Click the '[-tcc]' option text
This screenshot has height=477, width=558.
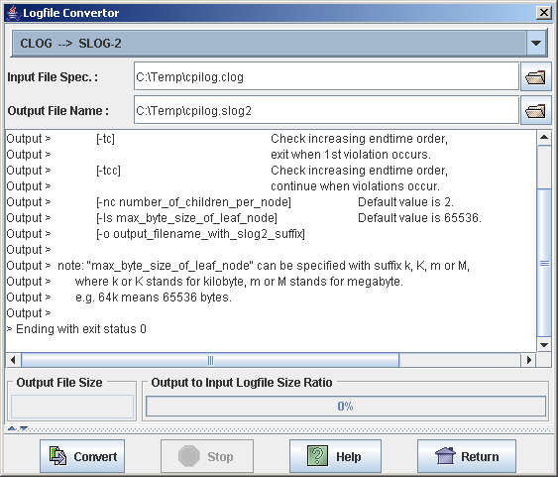coord(109,171)
